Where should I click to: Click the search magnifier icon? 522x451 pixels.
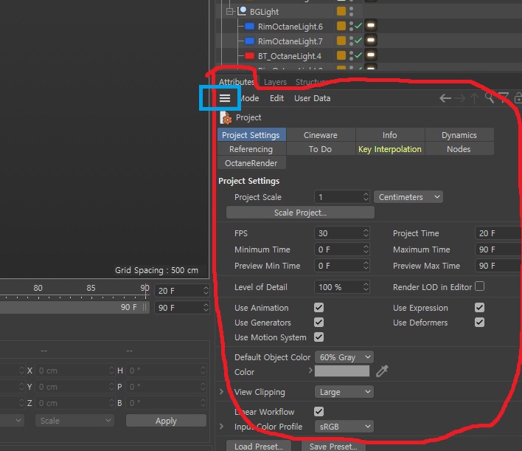coord(489,98)
